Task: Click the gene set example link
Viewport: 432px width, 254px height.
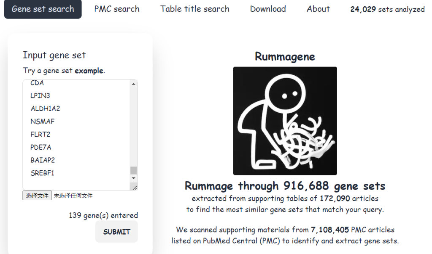Action: click(89, 71)
